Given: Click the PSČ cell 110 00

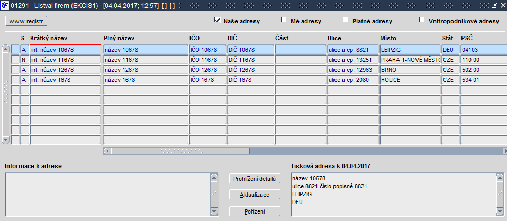Looking at the screenshot, I should [x=484, y=60].
